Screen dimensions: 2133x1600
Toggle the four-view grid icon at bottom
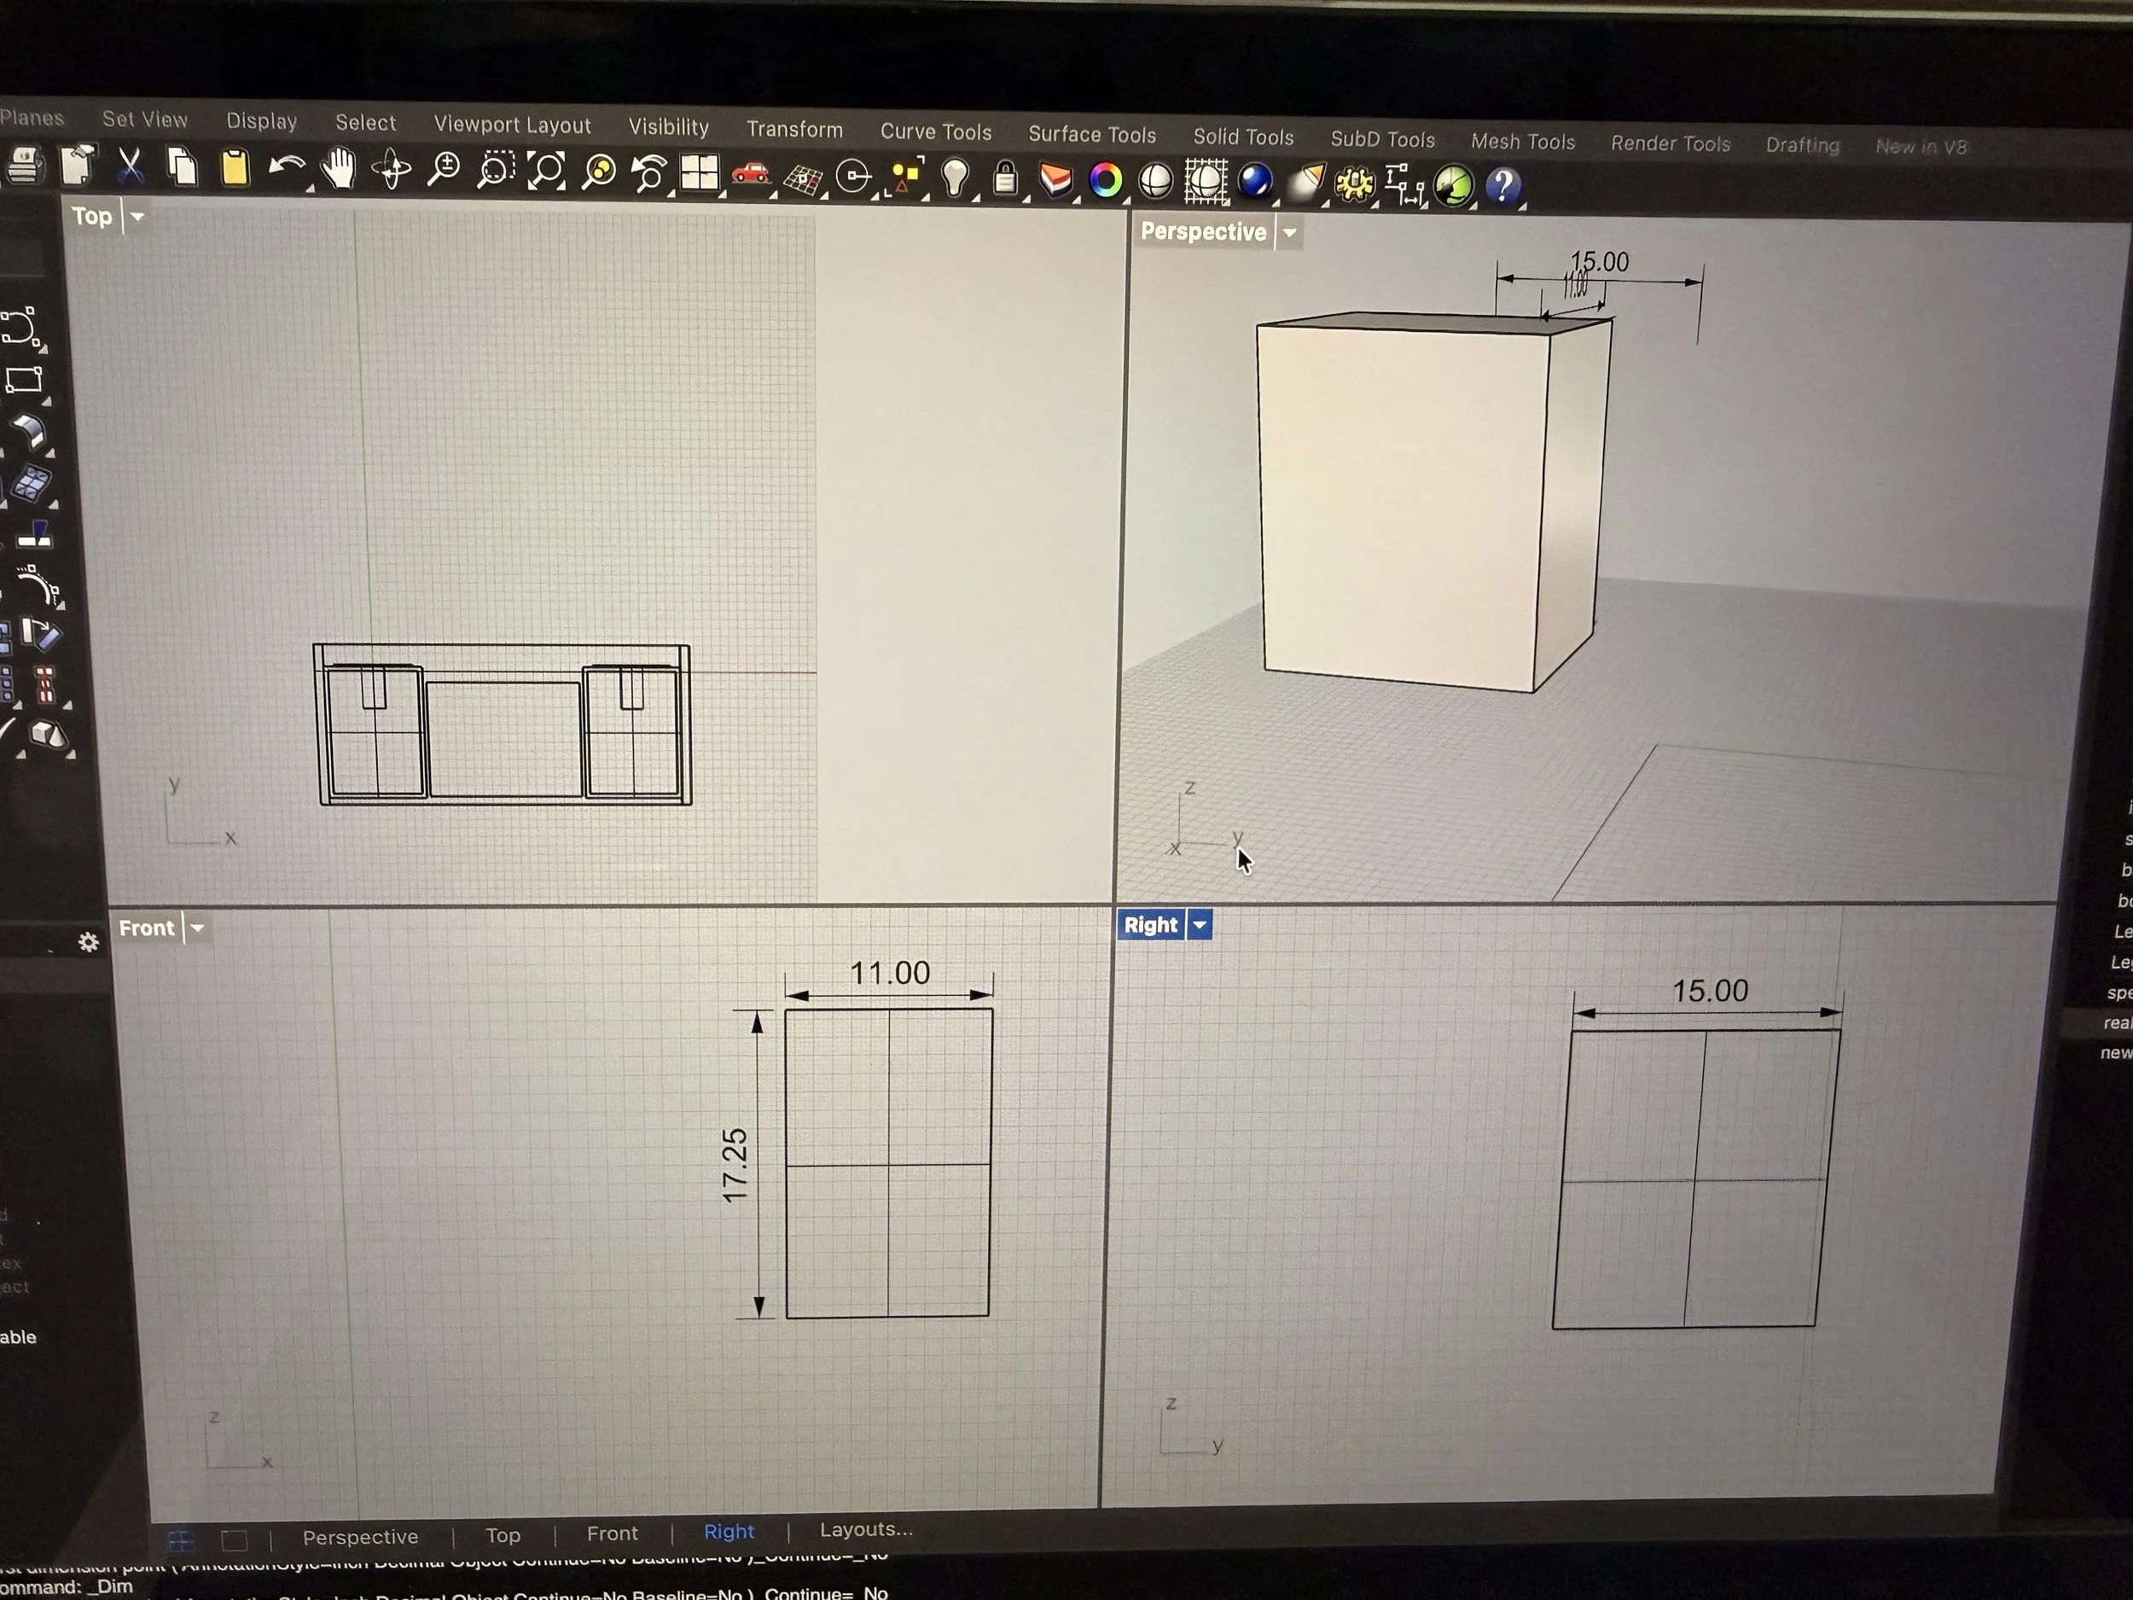(181, 1540)
